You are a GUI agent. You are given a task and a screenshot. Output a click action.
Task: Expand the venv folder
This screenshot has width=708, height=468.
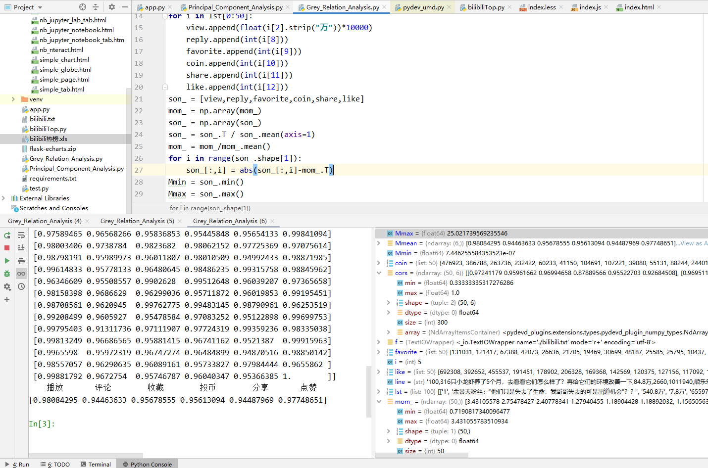(x=13, y=99)
